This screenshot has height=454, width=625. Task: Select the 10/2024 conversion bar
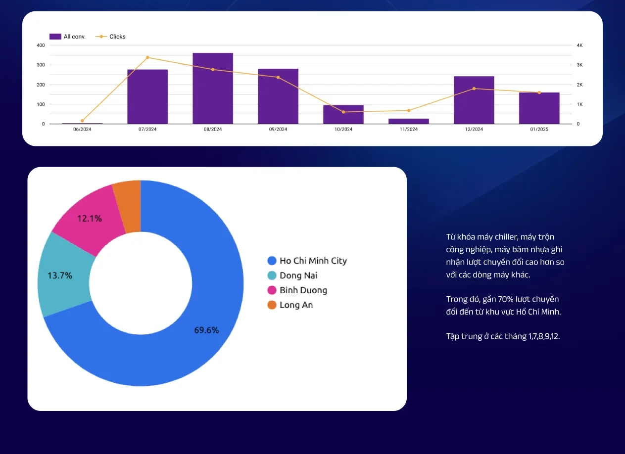pyautogui.click(x=343, y=114)
